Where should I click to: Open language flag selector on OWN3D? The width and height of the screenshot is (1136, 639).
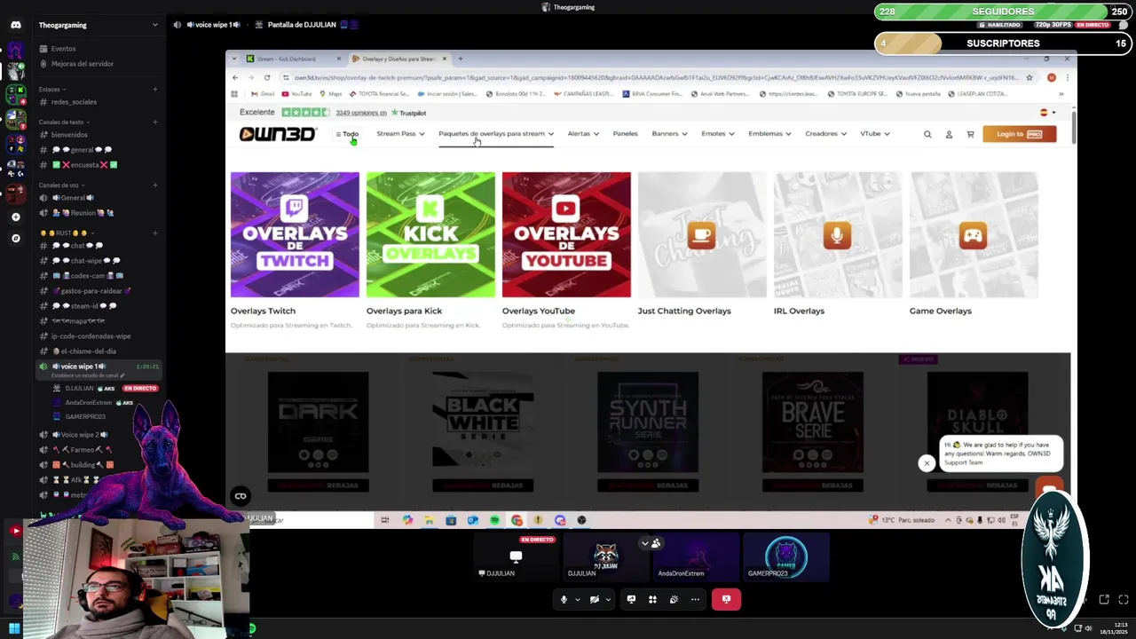click(x=1047, y=113)
